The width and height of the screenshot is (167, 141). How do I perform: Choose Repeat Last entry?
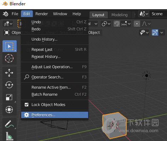coord(55,49)
